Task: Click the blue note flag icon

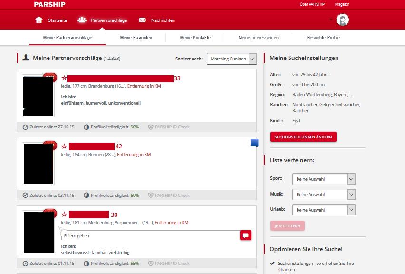Action: [x=254, y=143]
